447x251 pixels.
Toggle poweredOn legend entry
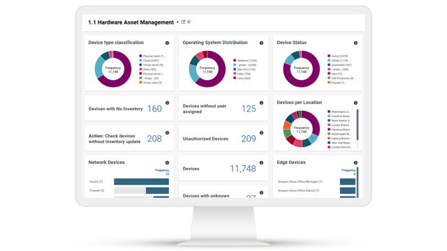340,65
